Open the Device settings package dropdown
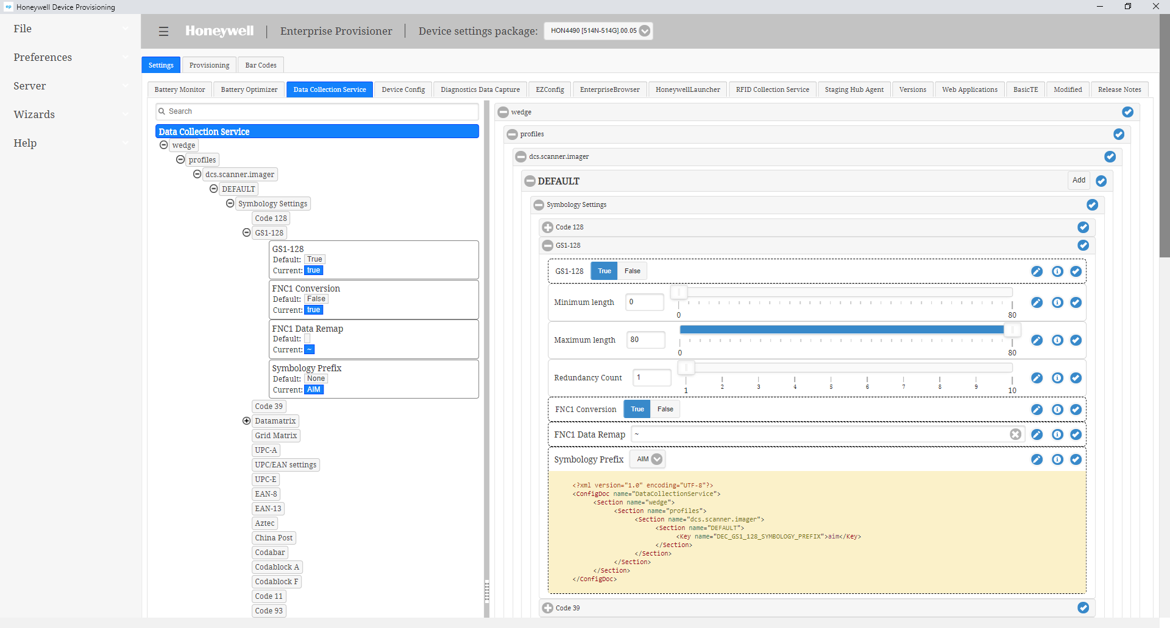1170x628 pixels. tap(644, 30)
